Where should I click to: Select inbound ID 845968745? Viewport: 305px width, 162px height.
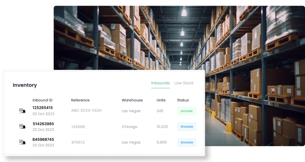[x=43, y=139]
